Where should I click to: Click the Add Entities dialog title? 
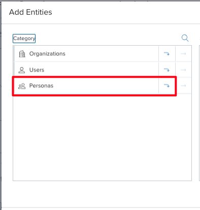click(30, 12)
